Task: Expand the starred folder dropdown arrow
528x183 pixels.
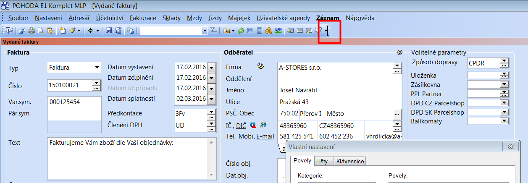Action: 233,31
